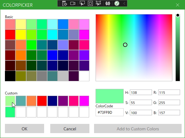Click the brightness slider handle at top

click(x=178, y=15)
